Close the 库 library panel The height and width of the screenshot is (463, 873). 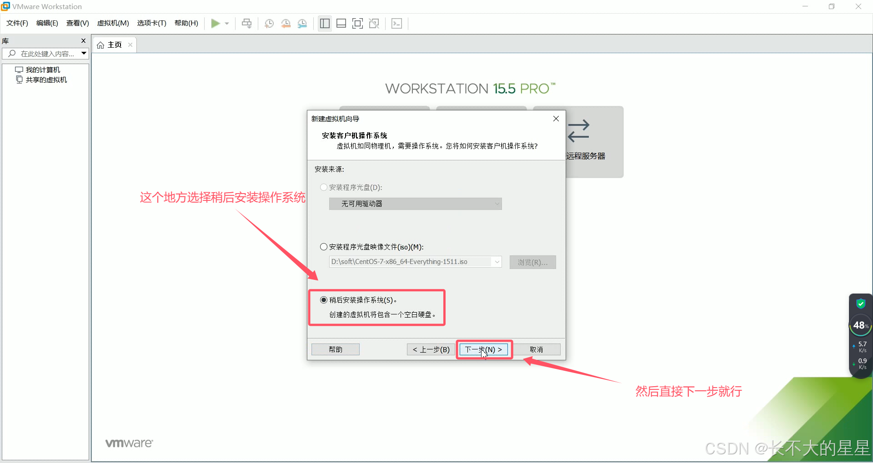(83, 41)
